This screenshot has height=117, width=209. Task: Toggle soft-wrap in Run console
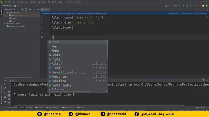click(9, 92)
